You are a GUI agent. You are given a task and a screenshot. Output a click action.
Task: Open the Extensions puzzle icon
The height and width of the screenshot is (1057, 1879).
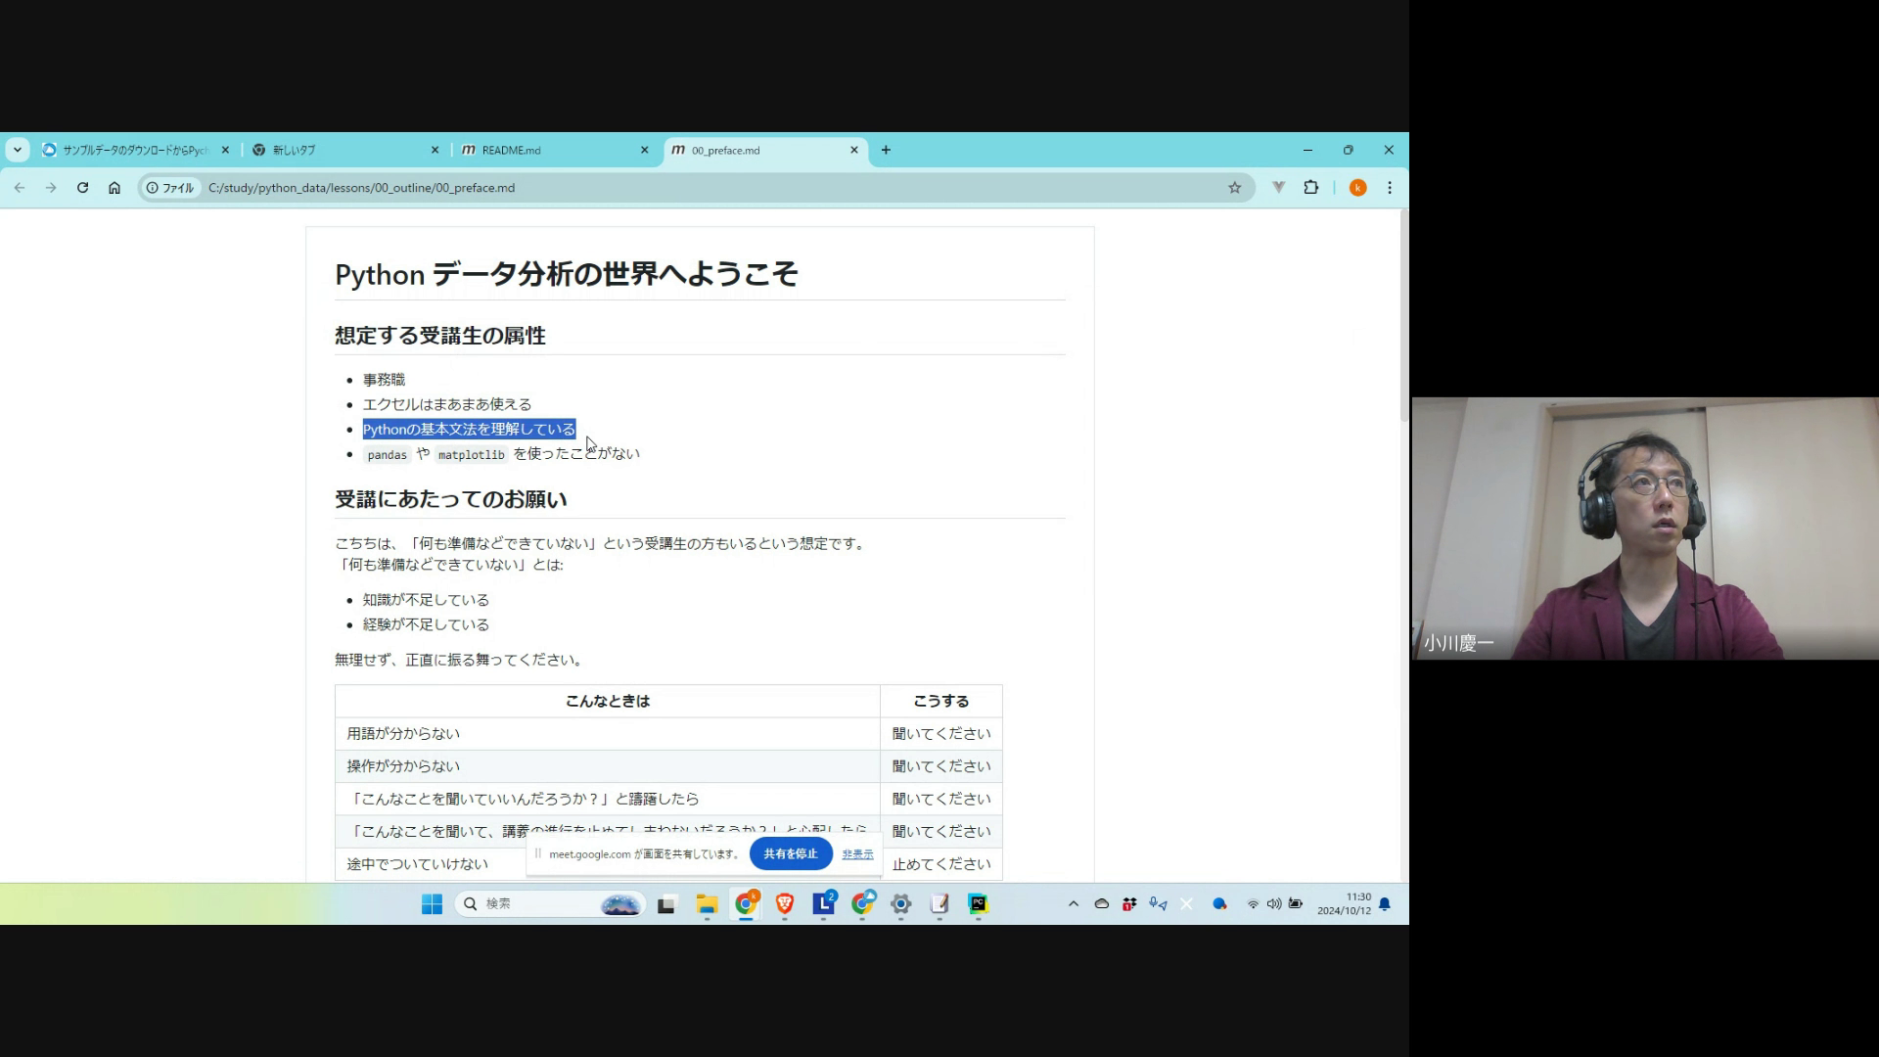1311,188
